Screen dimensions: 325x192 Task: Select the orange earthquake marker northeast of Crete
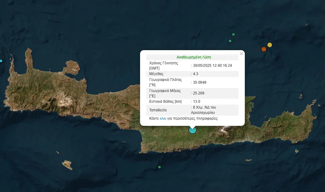click(264, 49)
